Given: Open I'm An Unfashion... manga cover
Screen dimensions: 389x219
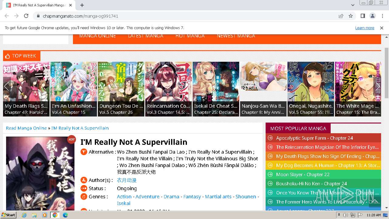Looking at the screenshot, I should [74, 89].
